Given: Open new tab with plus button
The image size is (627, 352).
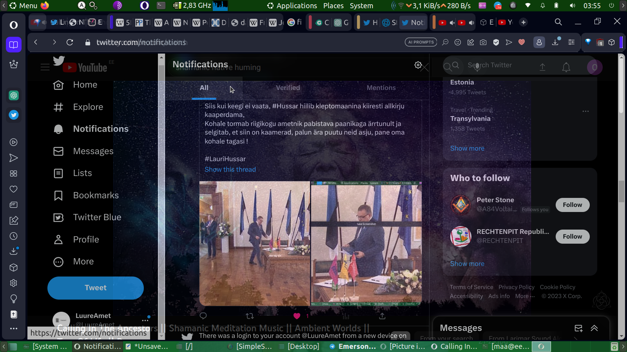Looking at the screenshot, I should click(524, 22).
